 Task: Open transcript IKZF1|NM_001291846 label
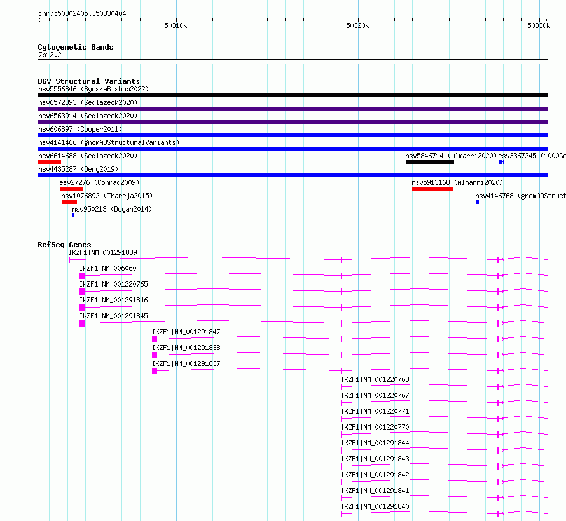click(x=114, y=300)
